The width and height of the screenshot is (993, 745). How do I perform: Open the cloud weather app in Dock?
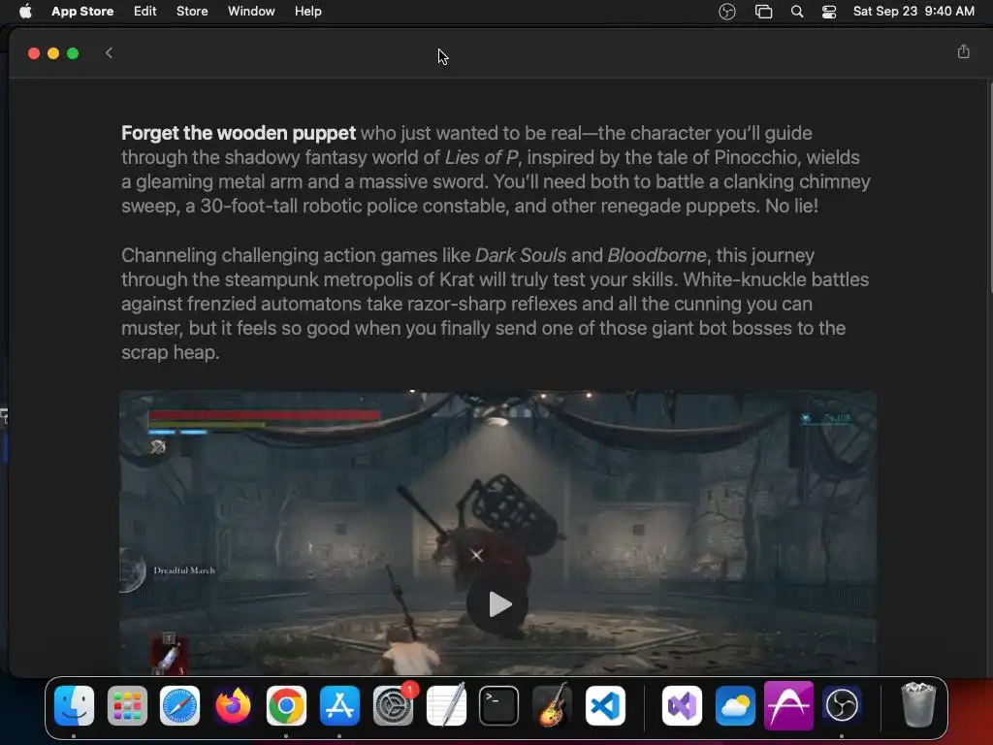(735, 706)
